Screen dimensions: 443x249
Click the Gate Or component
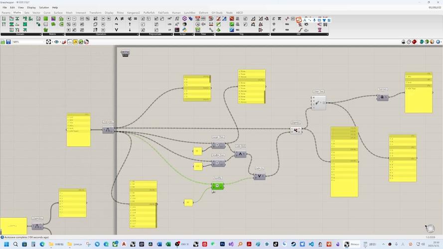click(259, 176)
